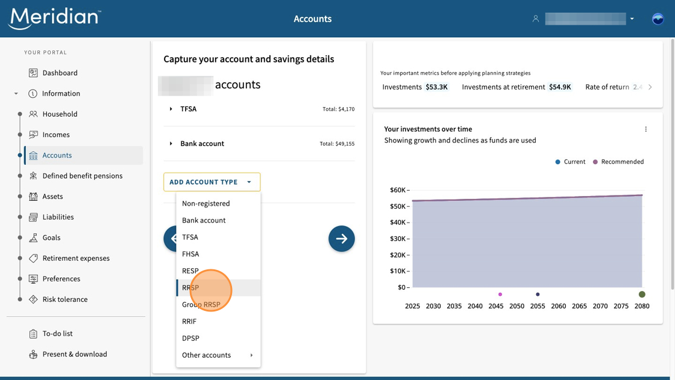Screen dimensions: 675x380
Task: Select DPSP account type
Action: click(x=218, y=339)
